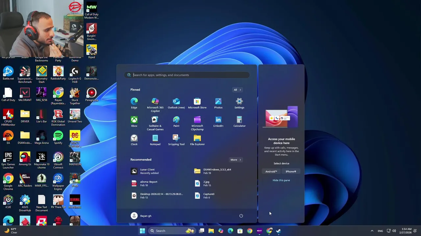Open Settings from the pinned apps
421x236 pixels.
239,104
